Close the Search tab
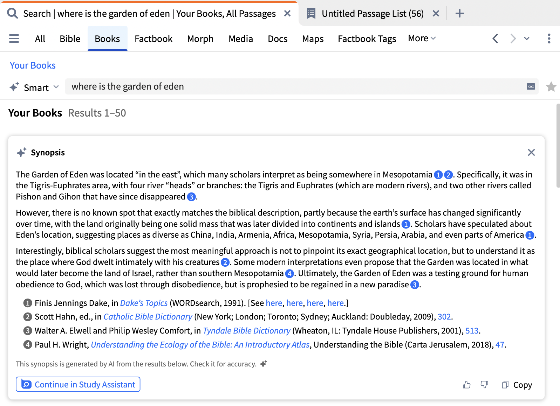The image size is (560, 406). 287,14
